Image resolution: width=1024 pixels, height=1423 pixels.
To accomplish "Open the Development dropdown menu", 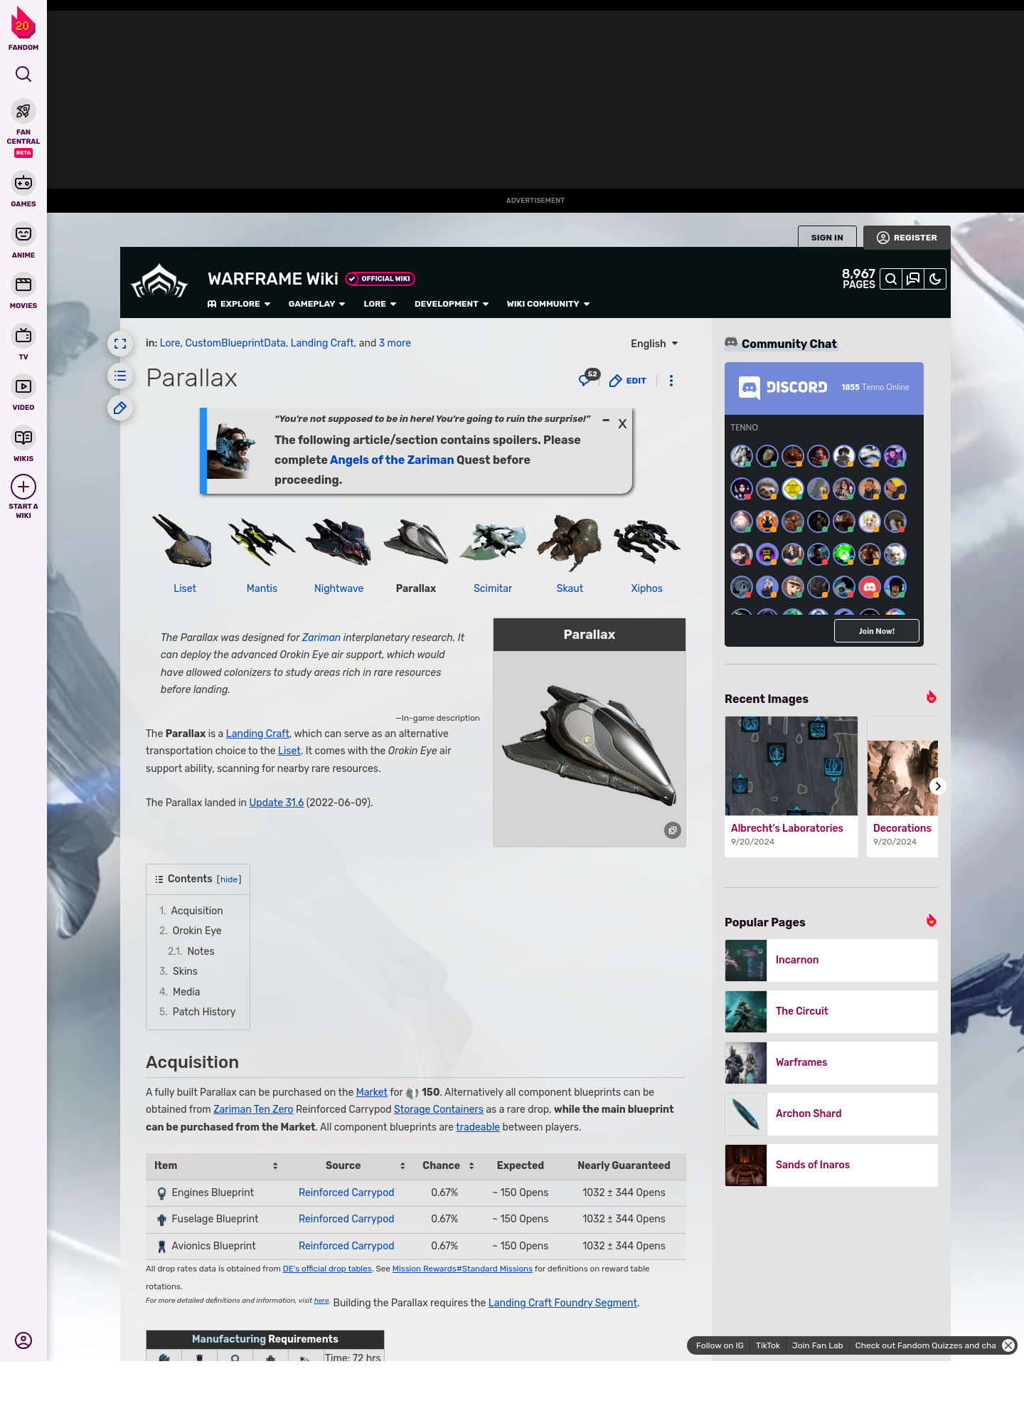I will point(452,304).
